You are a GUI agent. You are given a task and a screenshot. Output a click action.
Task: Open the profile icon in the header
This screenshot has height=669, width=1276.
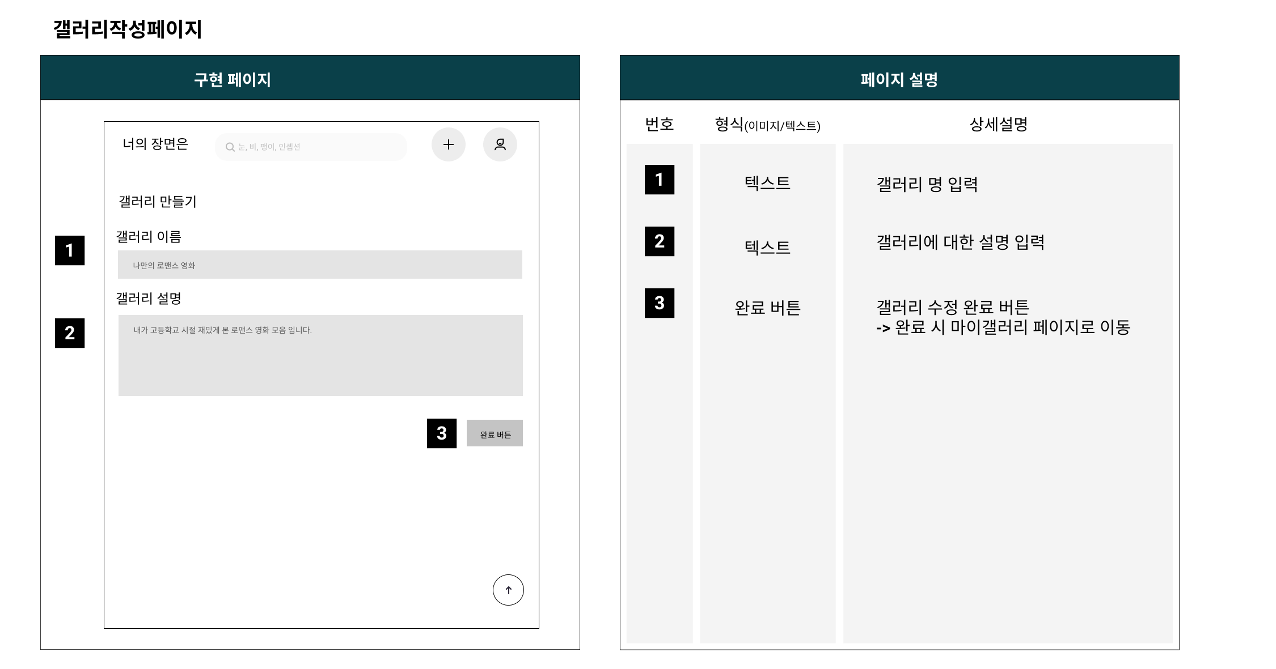(500, 144)
